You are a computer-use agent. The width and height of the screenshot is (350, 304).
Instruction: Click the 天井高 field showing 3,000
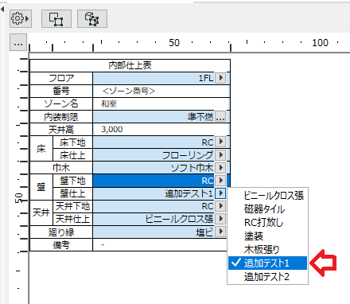[161, 130]
